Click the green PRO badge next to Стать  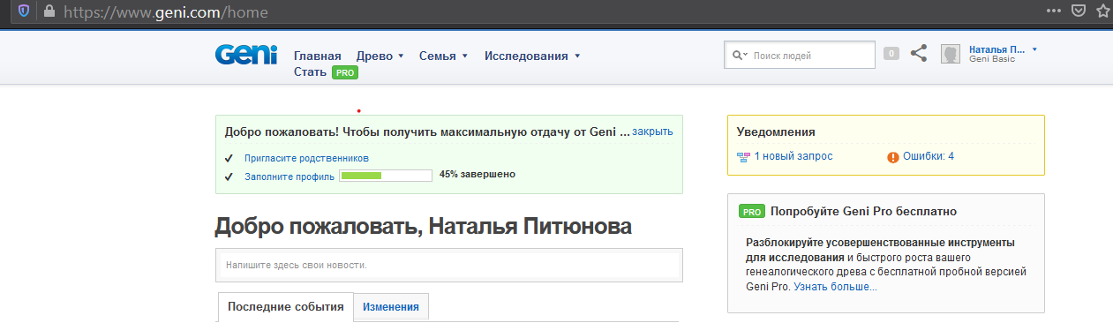[345, 72]
